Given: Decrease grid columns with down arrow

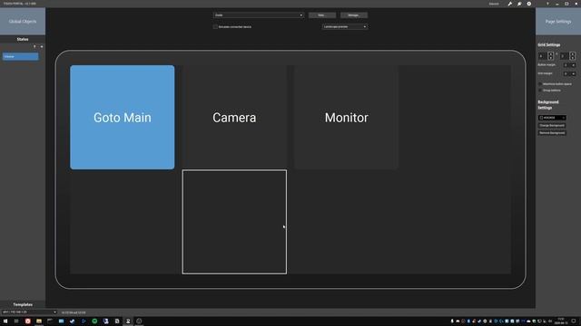Looking at the screenshot, I should point(551,58).
